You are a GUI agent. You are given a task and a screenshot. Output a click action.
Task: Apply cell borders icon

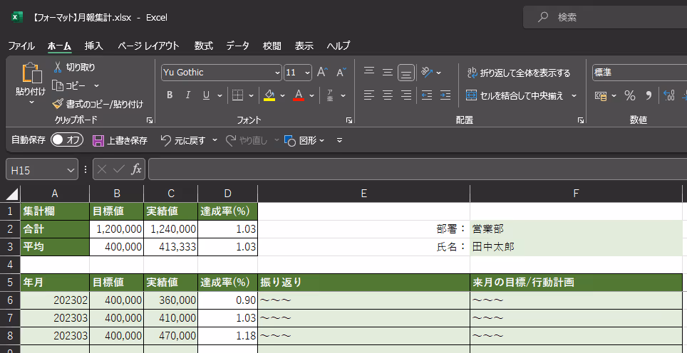(237, 95)
